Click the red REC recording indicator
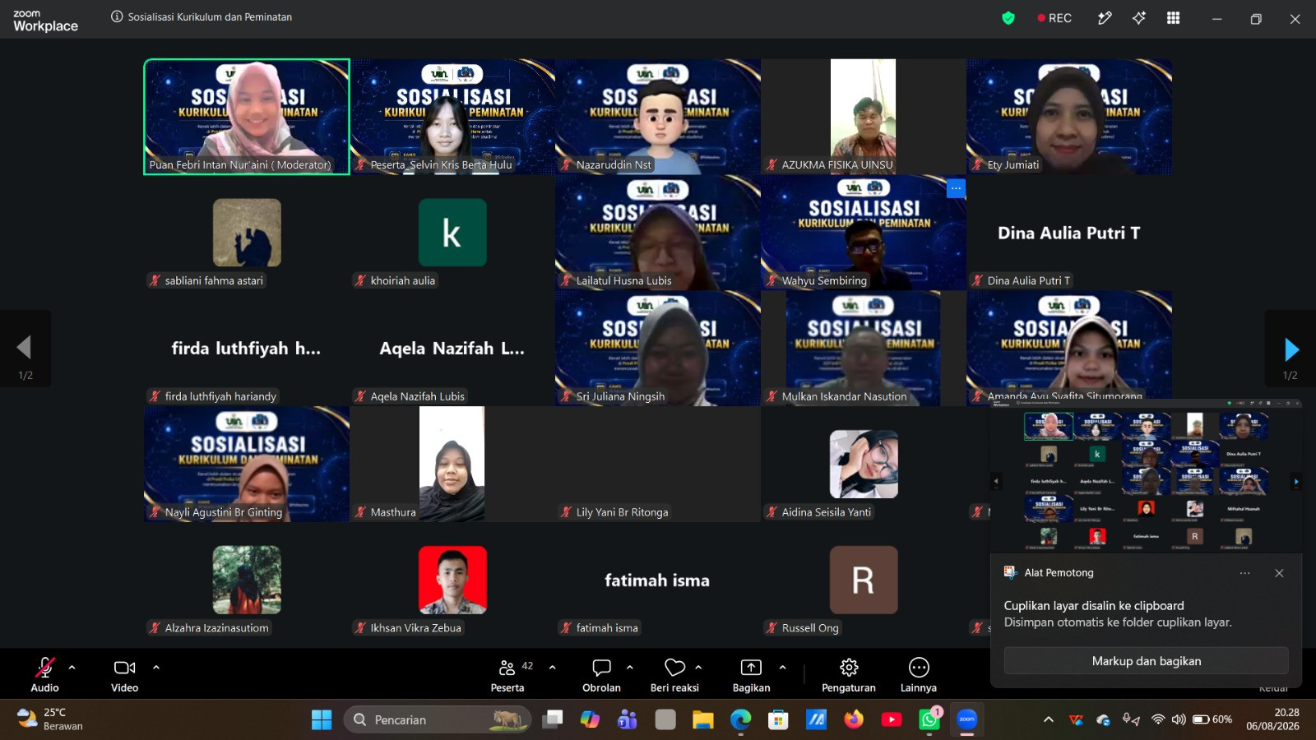Screen dimensions: 1316x740 (x=1054, y=18)
